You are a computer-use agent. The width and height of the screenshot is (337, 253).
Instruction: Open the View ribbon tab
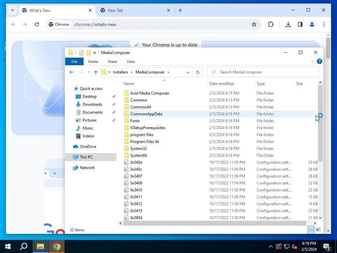coord(131,62)
